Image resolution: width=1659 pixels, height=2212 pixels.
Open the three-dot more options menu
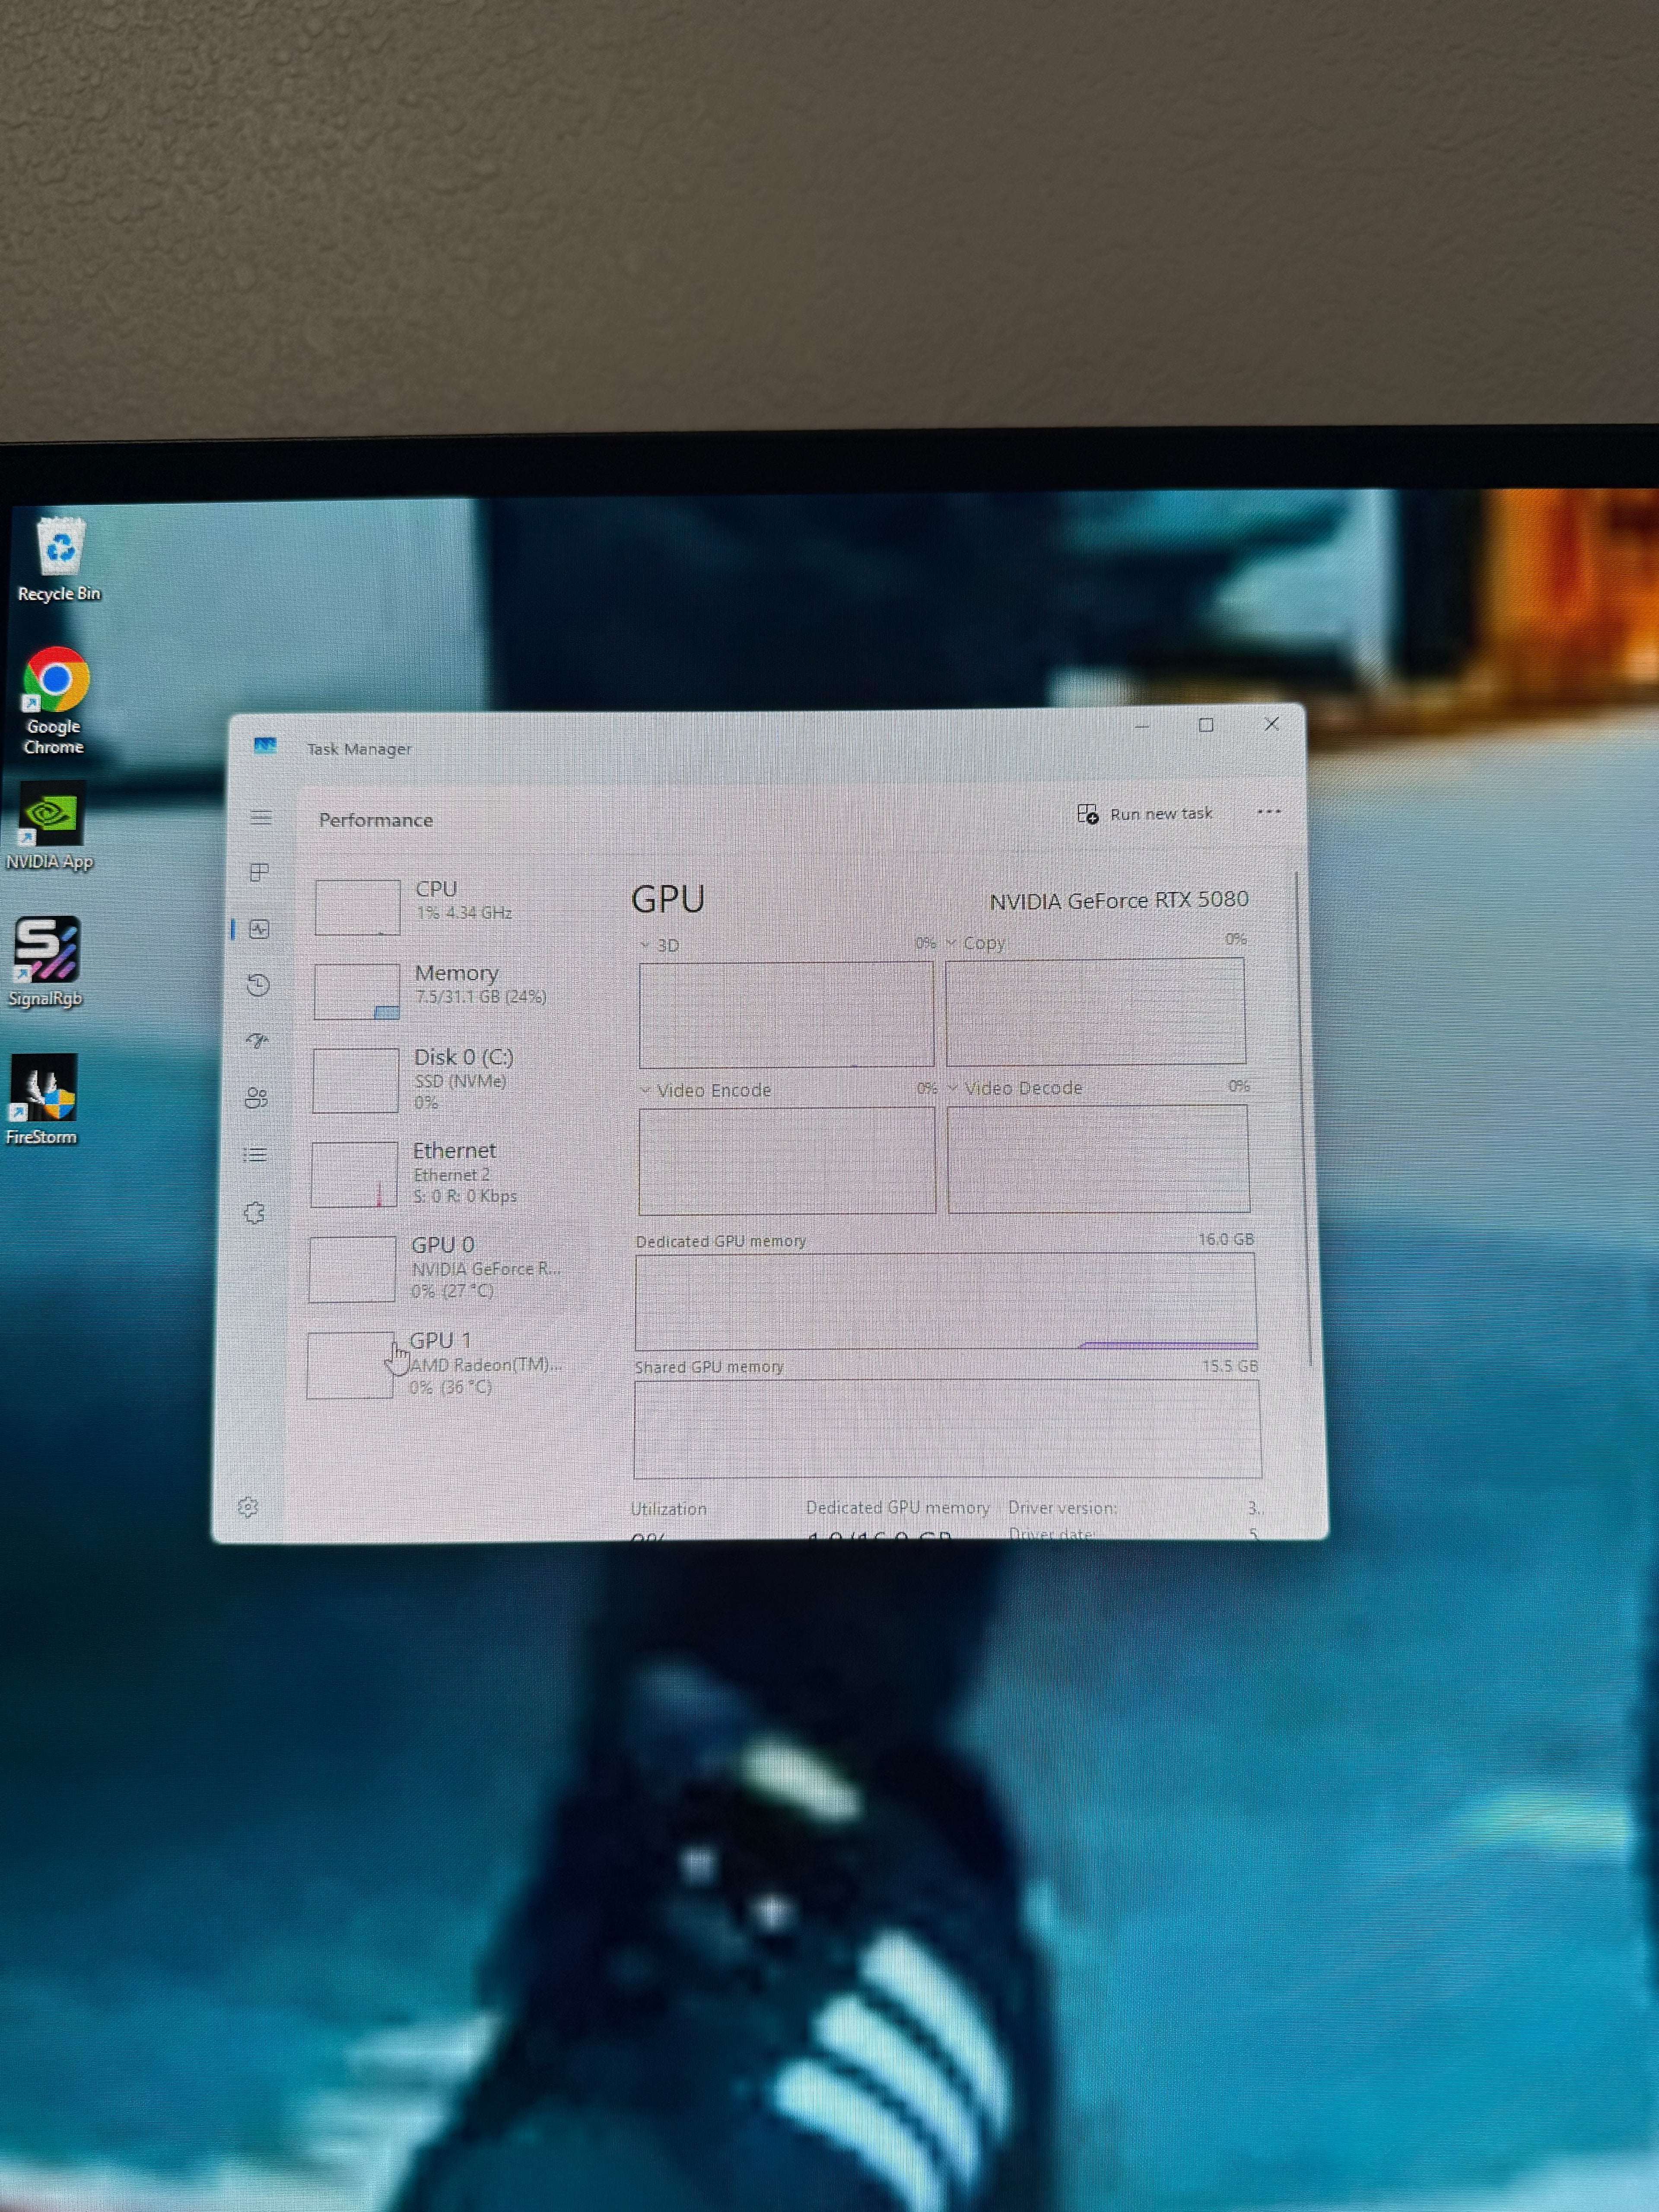pyautogui.click(x=1269, y=811)
